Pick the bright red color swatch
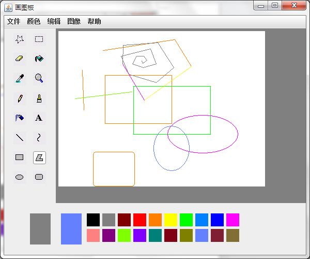This screenshot has height=259, width=310. coord(140,220)
